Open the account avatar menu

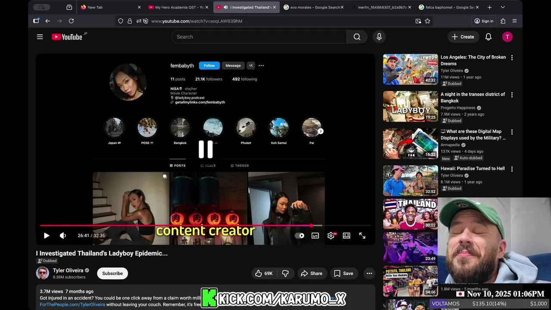point(507,37)
